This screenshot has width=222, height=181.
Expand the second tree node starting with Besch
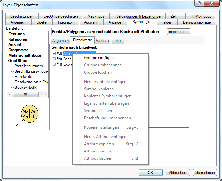[x=54, y=59]
